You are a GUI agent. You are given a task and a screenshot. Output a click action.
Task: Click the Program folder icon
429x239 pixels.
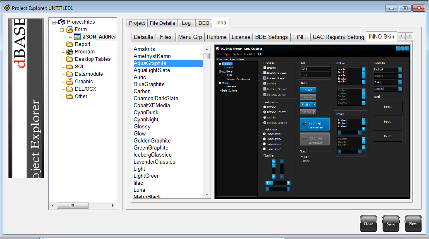coord(70,51)
